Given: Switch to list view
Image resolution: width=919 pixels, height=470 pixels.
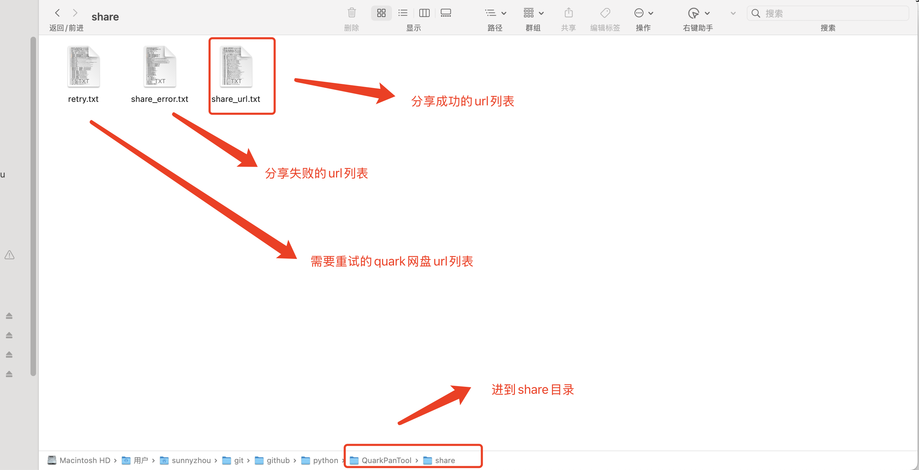Looking at the screenshot, I should 402,13.
